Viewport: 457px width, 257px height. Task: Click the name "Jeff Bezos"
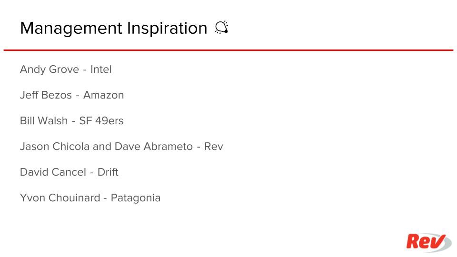(x=46, y=95)
